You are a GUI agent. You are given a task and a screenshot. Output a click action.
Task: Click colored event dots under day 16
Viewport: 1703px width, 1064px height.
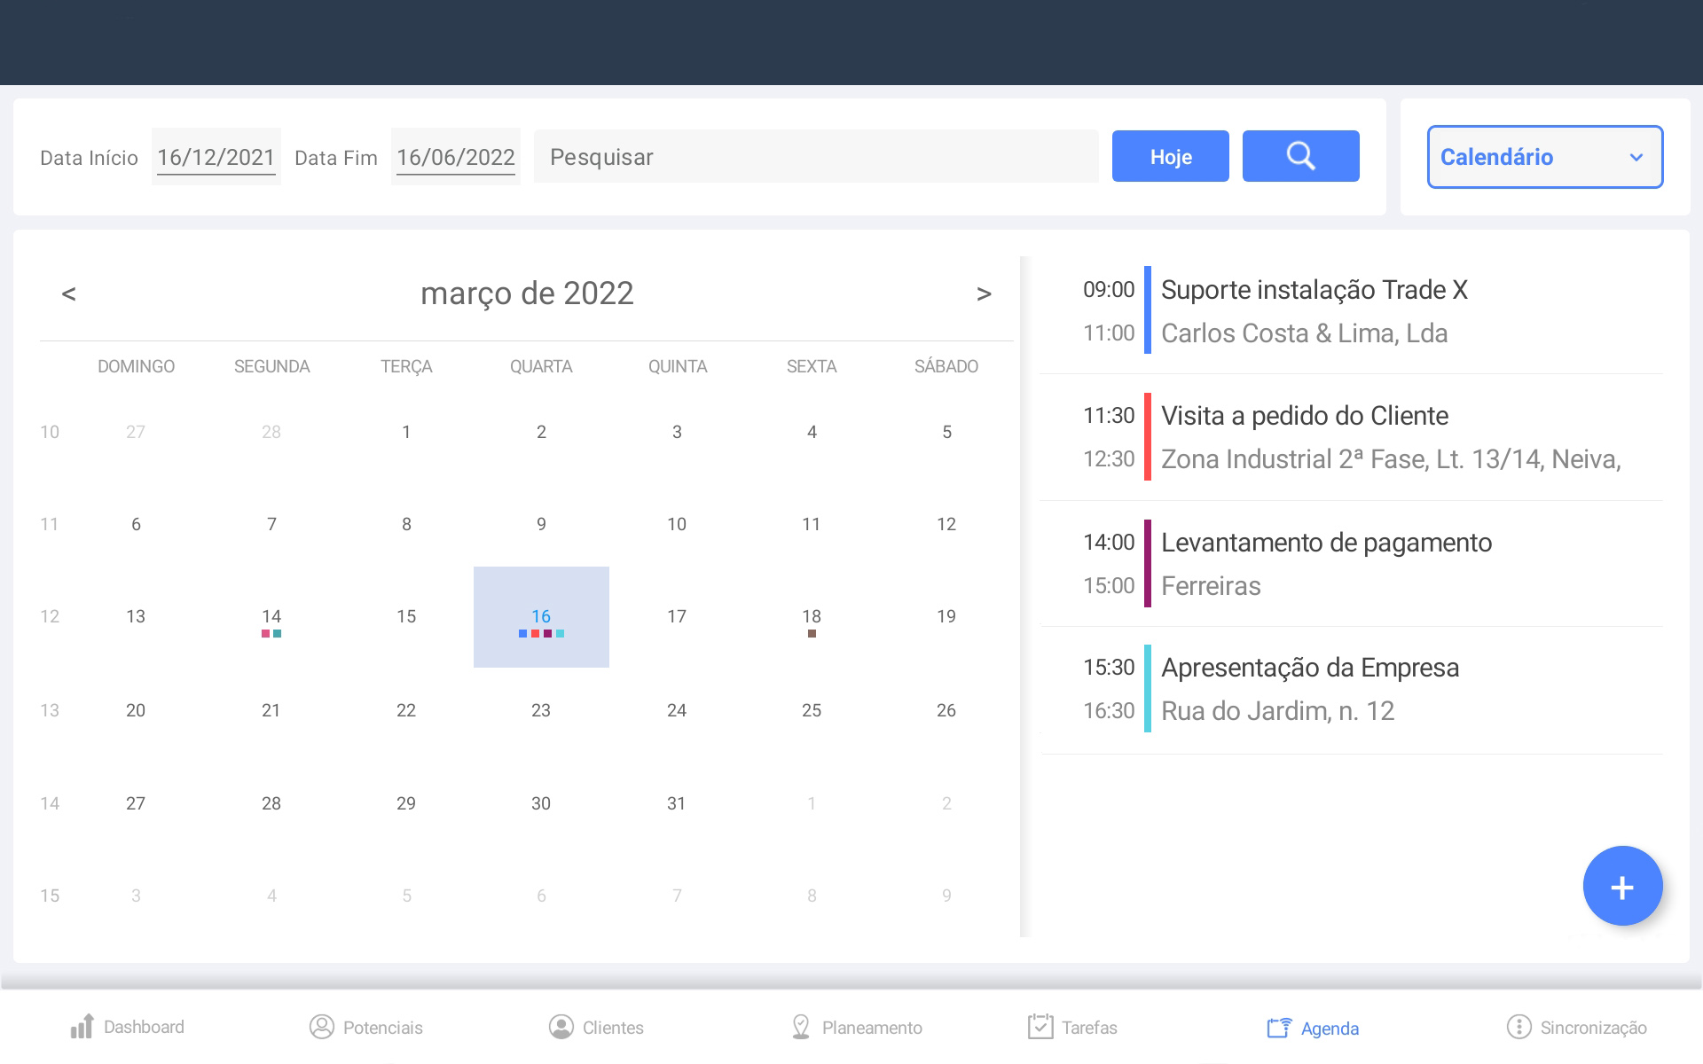(541, 633)
